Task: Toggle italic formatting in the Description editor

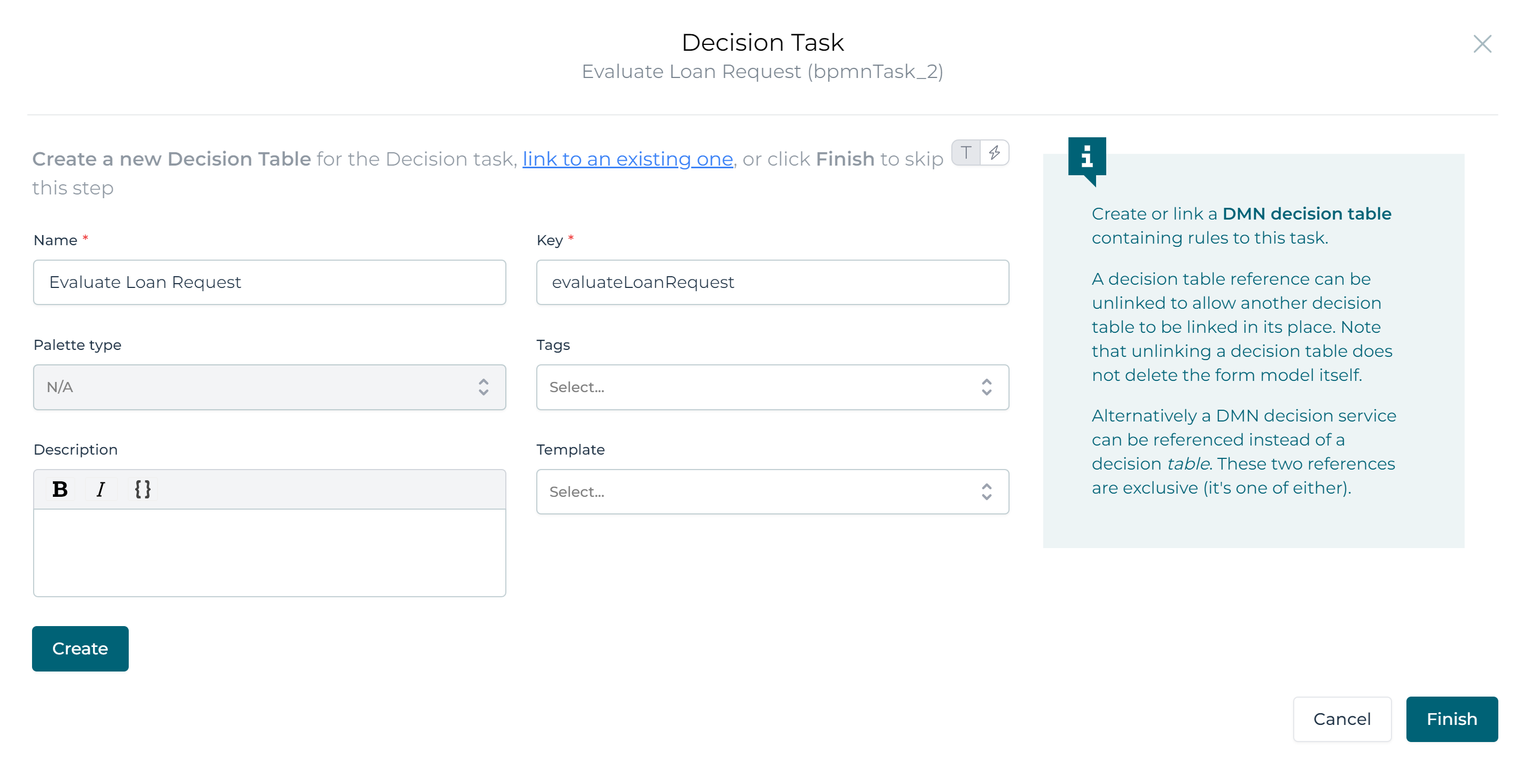Action: (101, 489)
